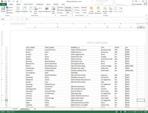Open the Orientation menu

coord(24,10)
